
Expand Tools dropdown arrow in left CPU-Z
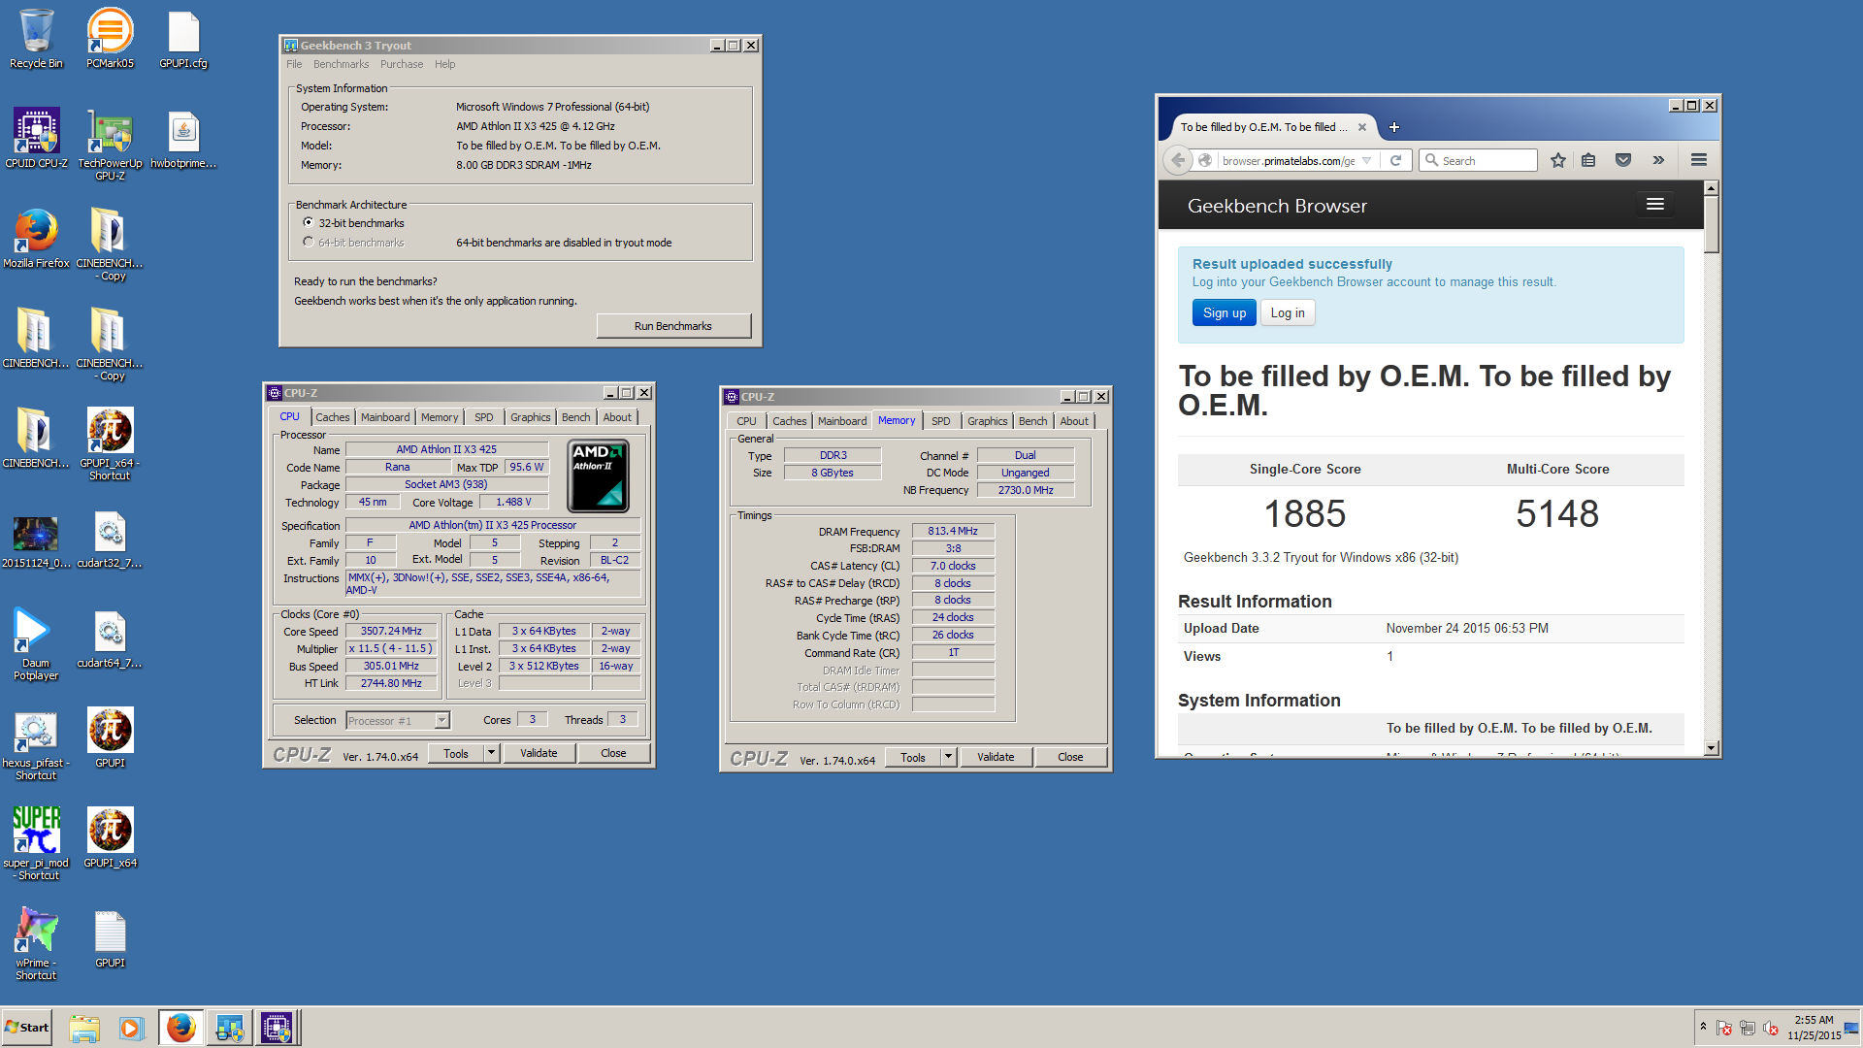(x=491, y=753)
